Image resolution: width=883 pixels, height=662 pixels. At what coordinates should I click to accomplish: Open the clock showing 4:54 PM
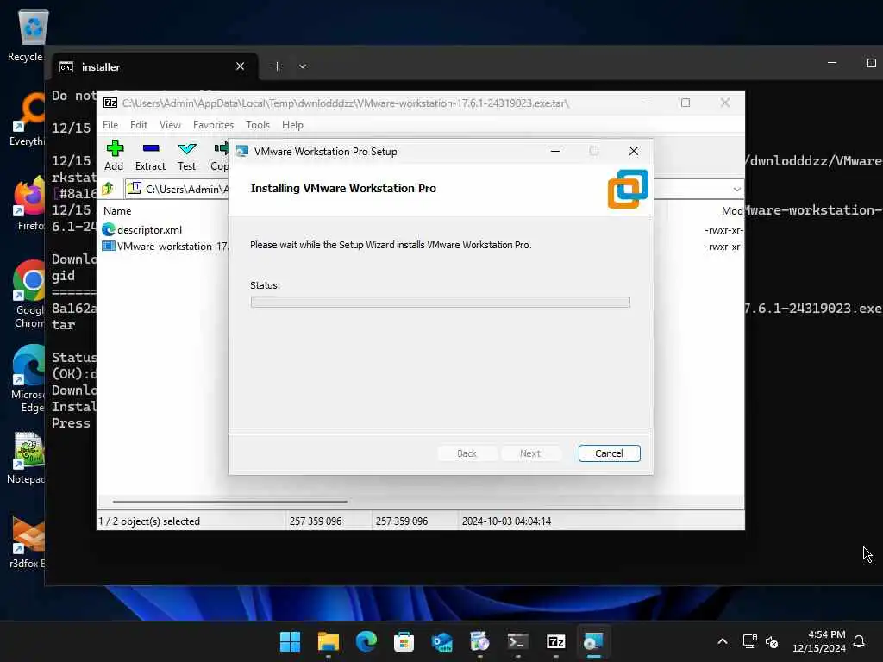coord(819,641)
